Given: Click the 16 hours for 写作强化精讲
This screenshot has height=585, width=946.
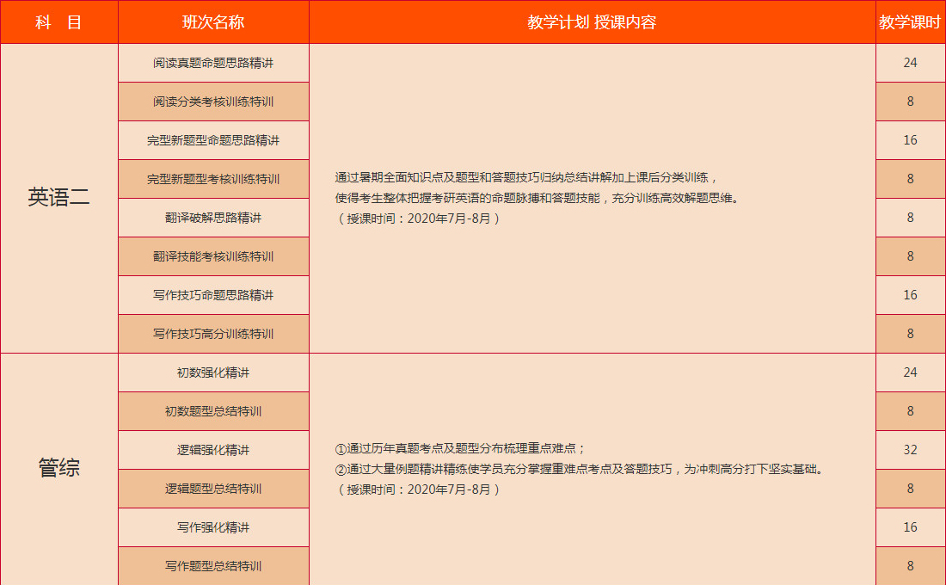Looking at the screenshot, I should pos(911,527).
